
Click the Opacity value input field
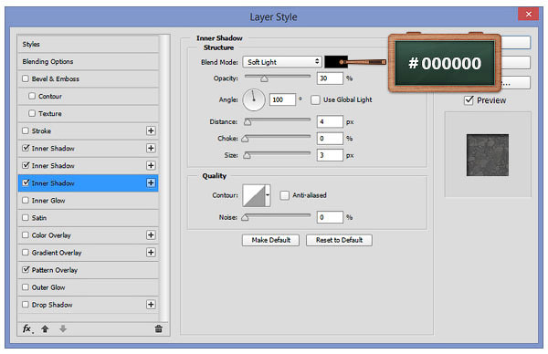point(330,78)
